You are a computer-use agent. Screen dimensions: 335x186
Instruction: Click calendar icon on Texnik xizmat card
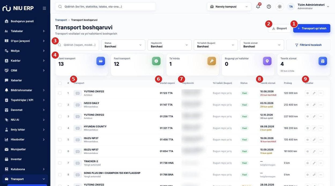tap(323, 61)
